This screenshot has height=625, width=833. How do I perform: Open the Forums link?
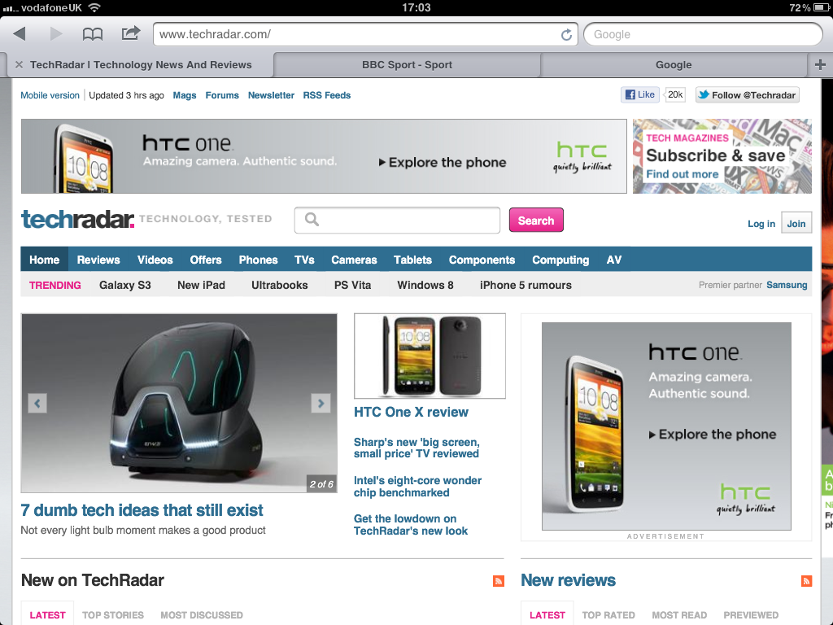(222, 95)
